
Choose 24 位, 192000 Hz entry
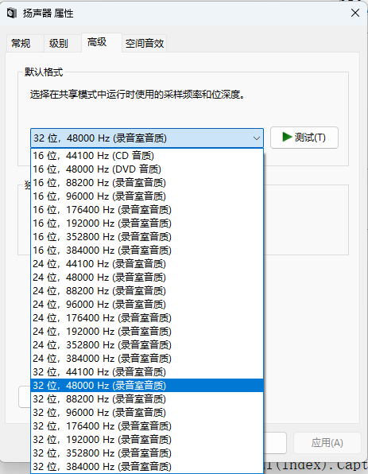pos(147,332)
